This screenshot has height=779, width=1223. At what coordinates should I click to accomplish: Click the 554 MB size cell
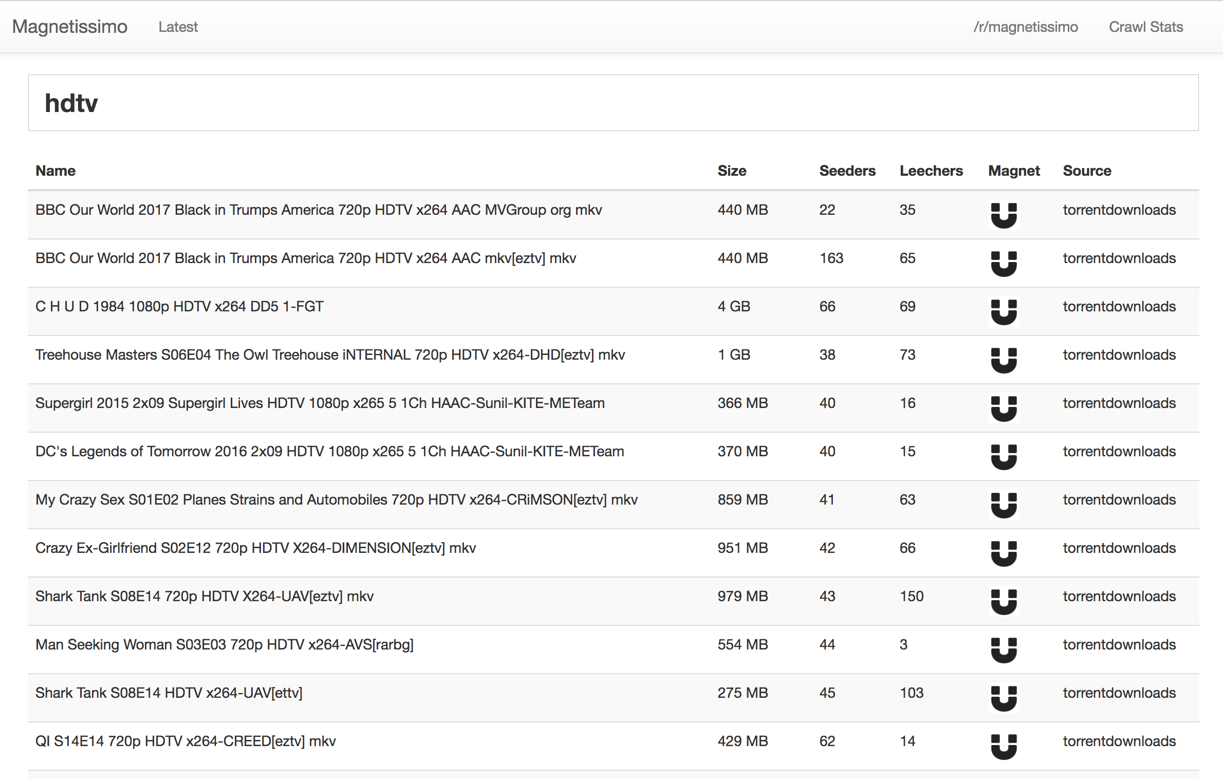point(743,644)
